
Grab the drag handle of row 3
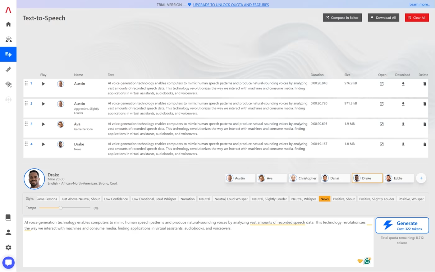point(26,124)
